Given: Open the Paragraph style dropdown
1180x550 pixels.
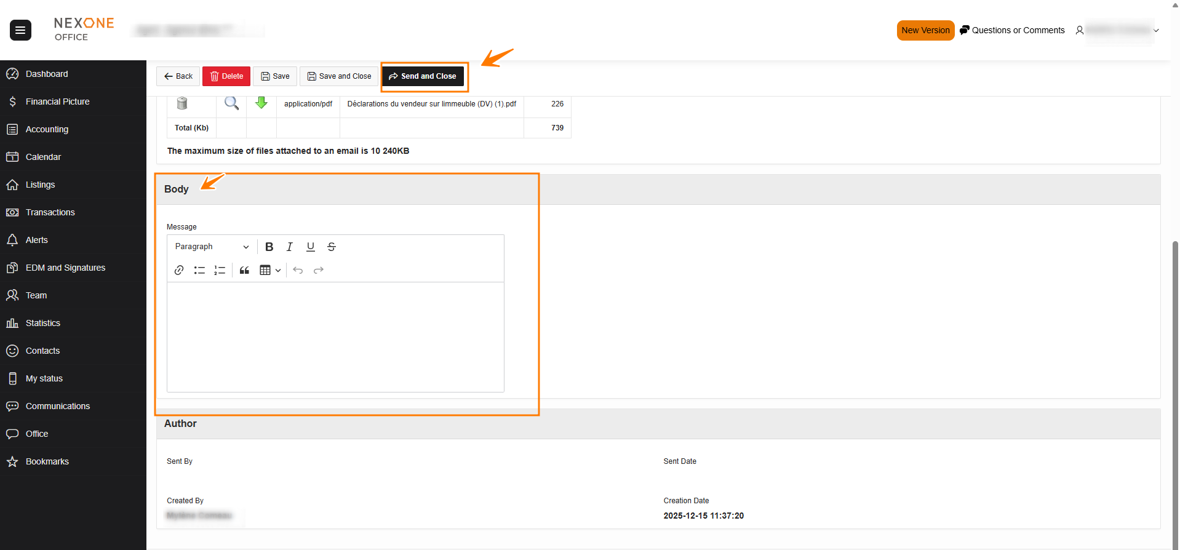Looking at the screenshot, I should click(212, 247).
